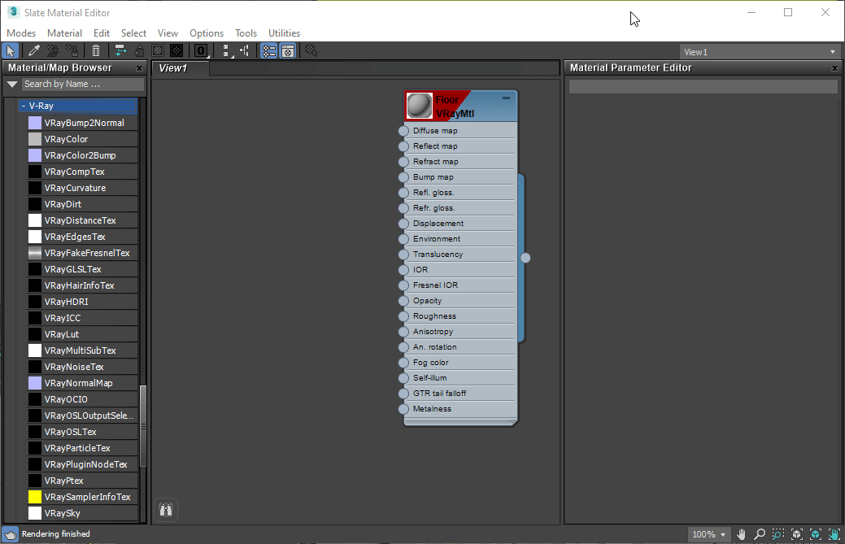Select the Pick Material eyedropper tool
The width and height of the screenshot is (845, 544).
click(x=34, y=50)
